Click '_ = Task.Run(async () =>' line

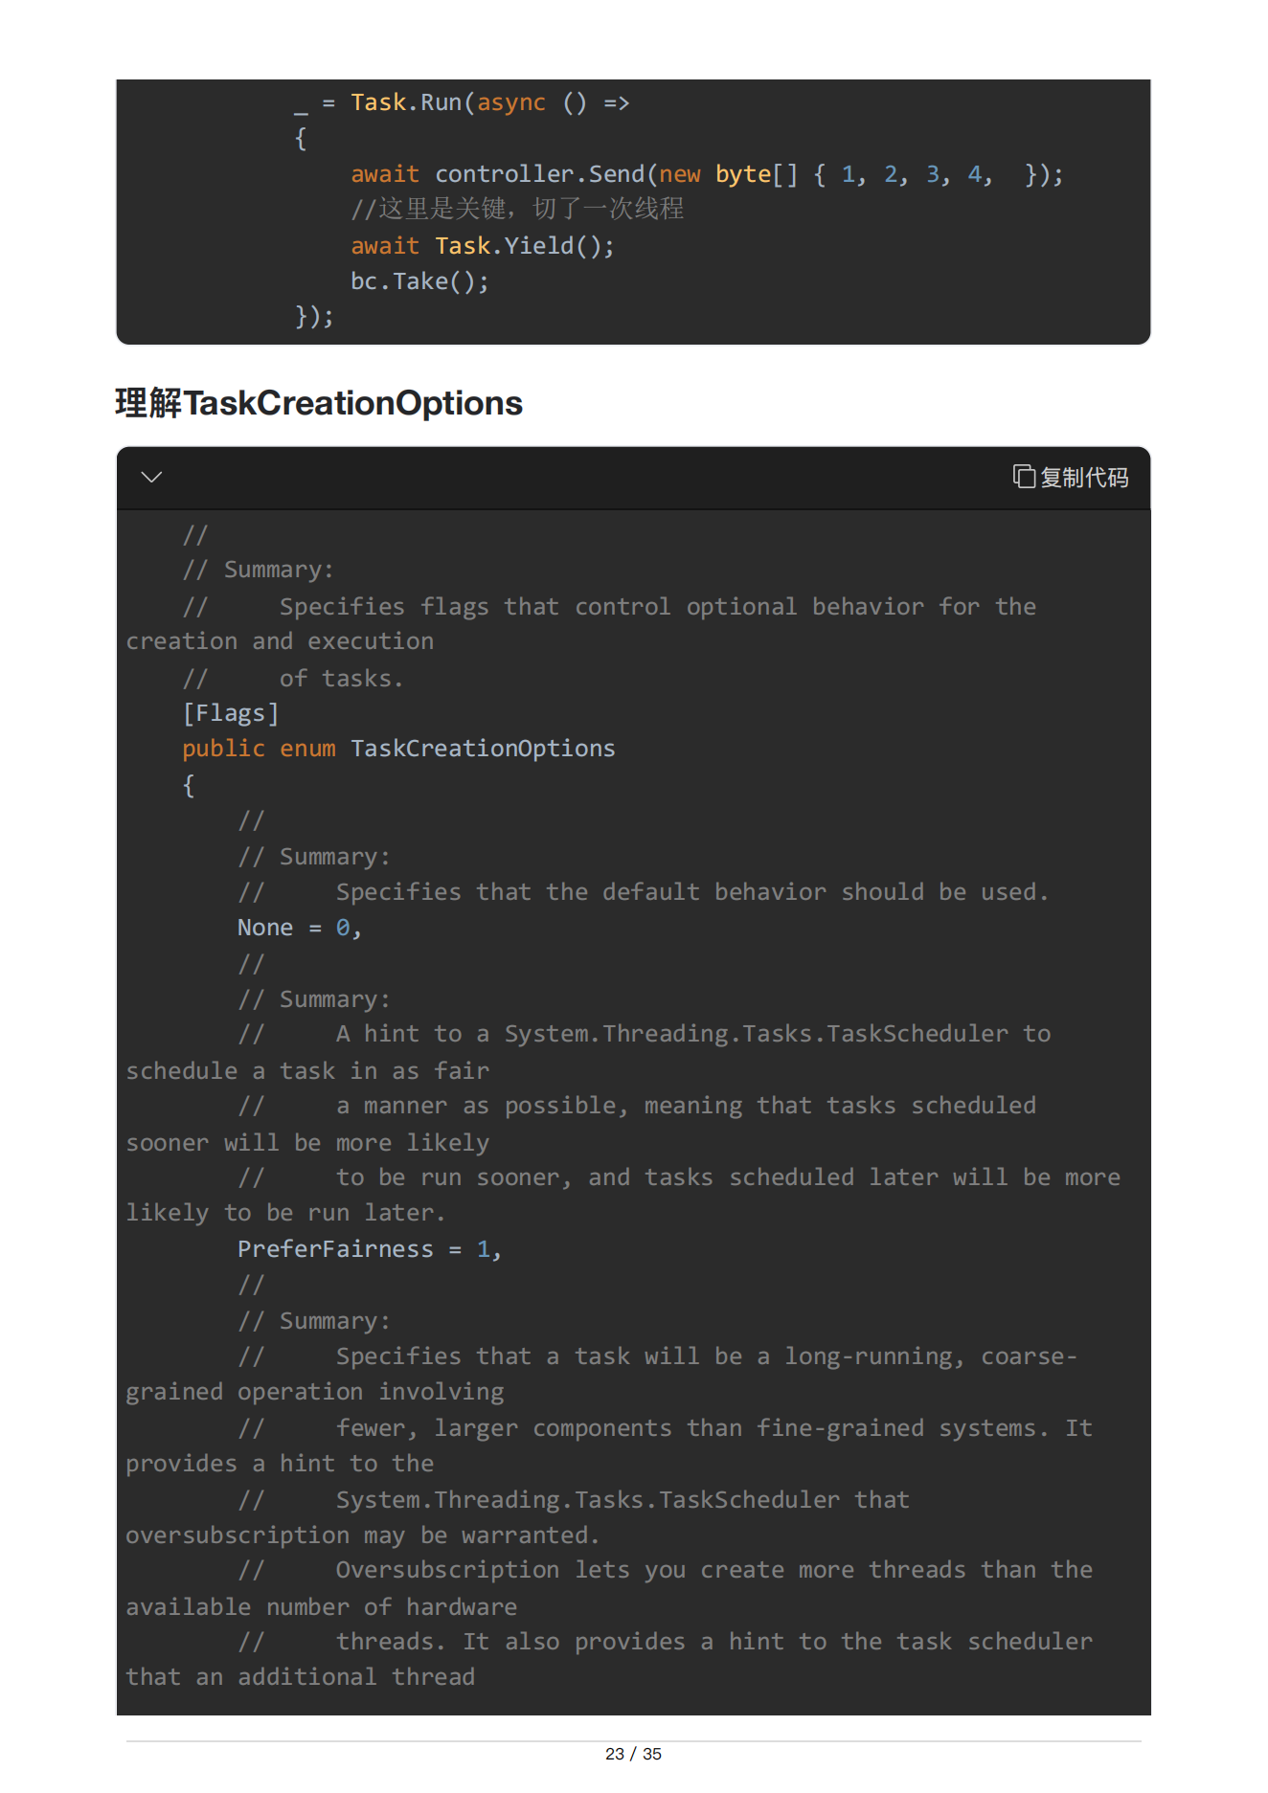pos(462,102)
